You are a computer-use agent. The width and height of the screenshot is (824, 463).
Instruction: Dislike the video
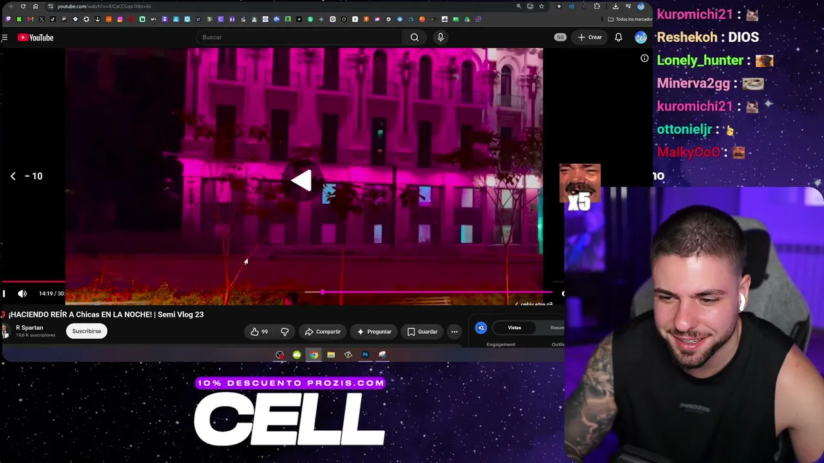285,332
